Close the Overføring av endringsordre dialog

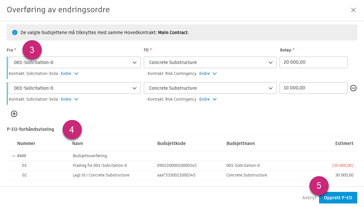coord(353,10)
